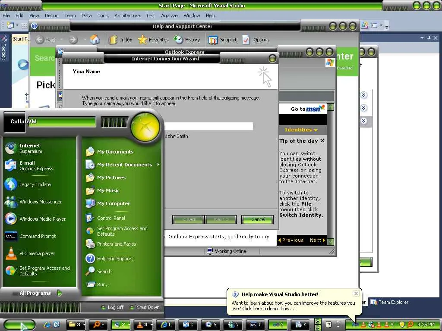Click Internet Explorer quick launch icon

[47, 325]
